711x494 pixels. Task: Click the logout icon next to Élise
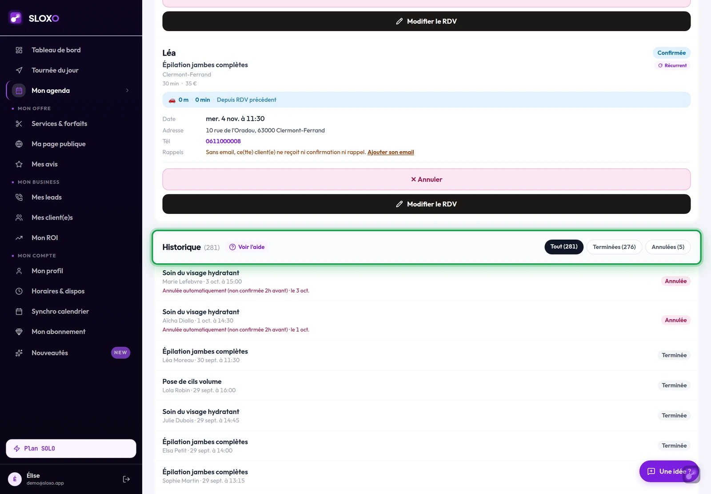tap(126, 479)
